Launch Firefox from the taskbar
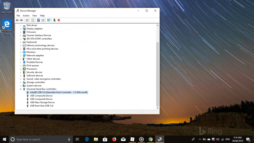Image resolution: width=254 pixels, height=143 pixels. (114, 139)
